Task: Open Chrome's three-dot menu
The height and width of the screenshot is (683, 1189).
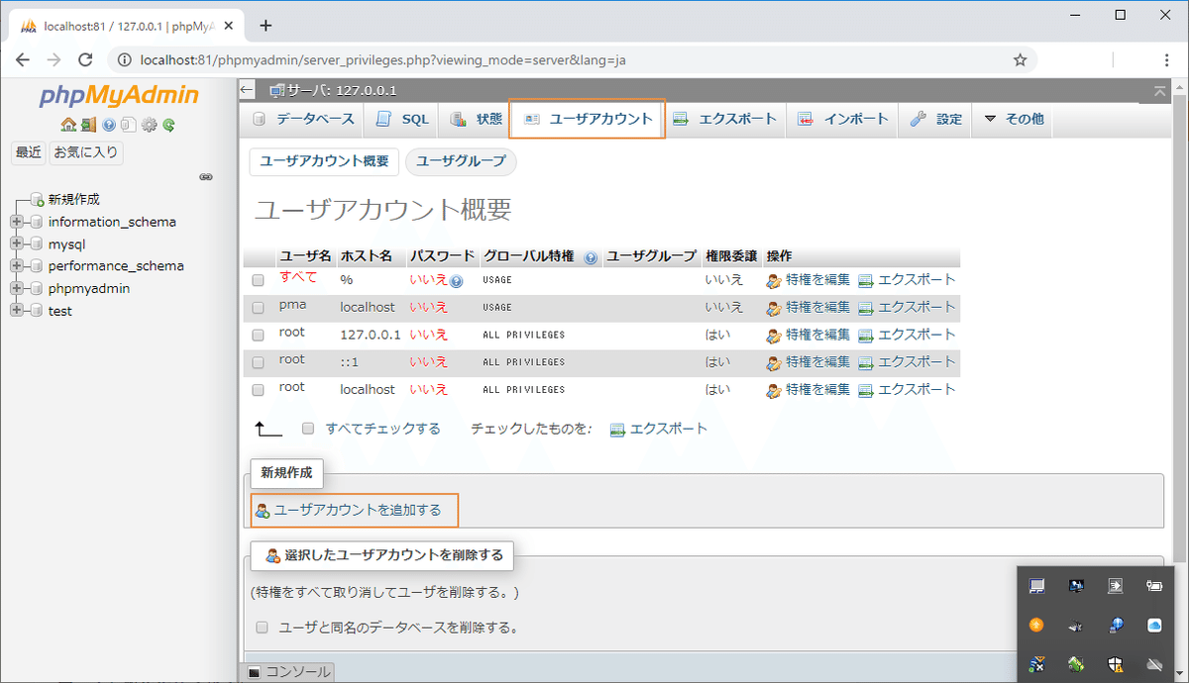Action: point(1168,59)
